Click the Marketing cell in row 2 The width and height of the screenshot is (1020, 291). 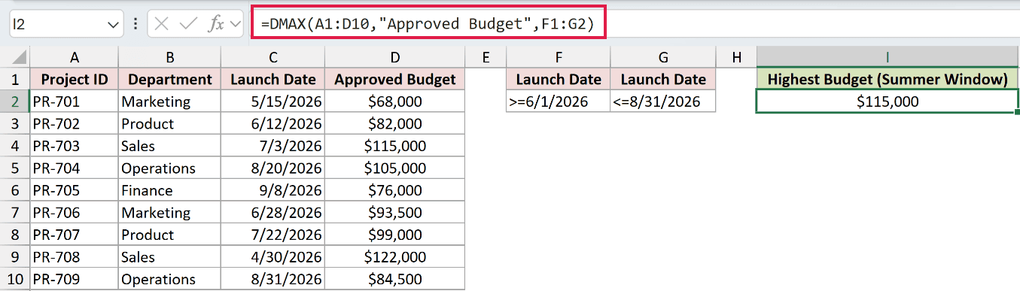[169, 102]
